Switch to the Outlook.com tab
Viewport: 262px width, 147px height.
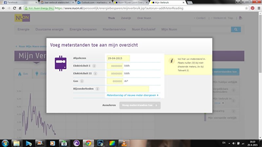pyautogui.click(x=95, y=3)
